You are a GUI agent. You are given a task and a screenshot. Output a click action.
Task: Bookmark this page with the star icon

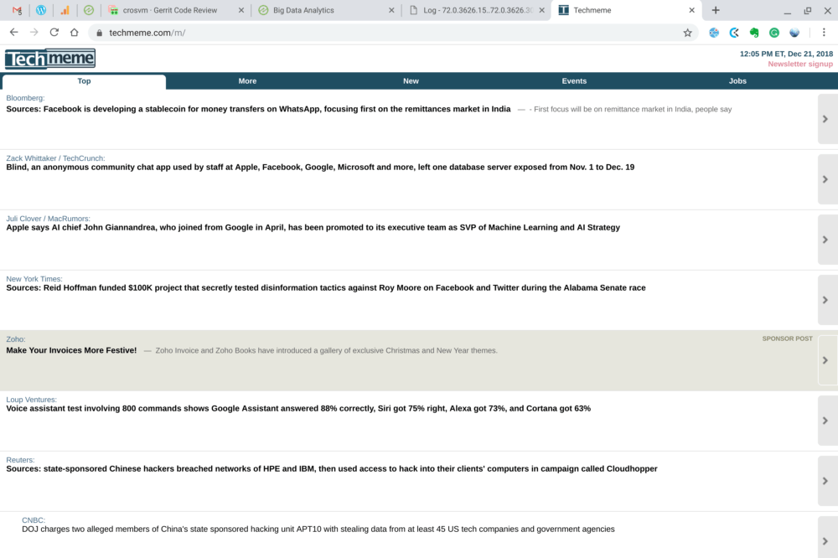687,33
